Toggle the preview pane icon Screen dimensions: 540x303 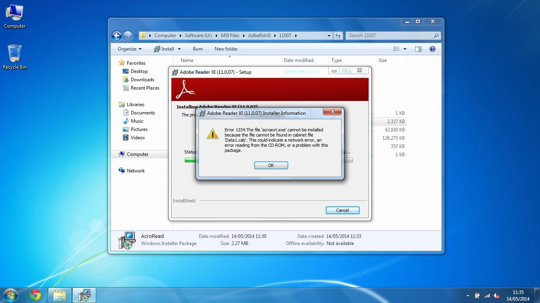click(x=418, y=49)
